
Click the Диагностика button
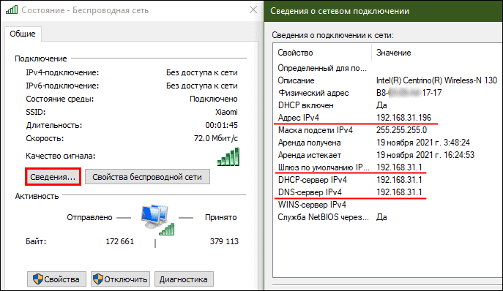click(x=184, y=279)
